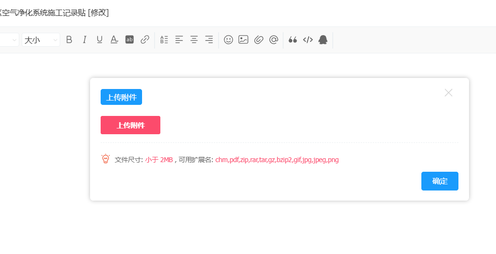Screen dimensions: 496x254
Task: Click the blue 确定 confirm button
Action: (x=440, y=181)
